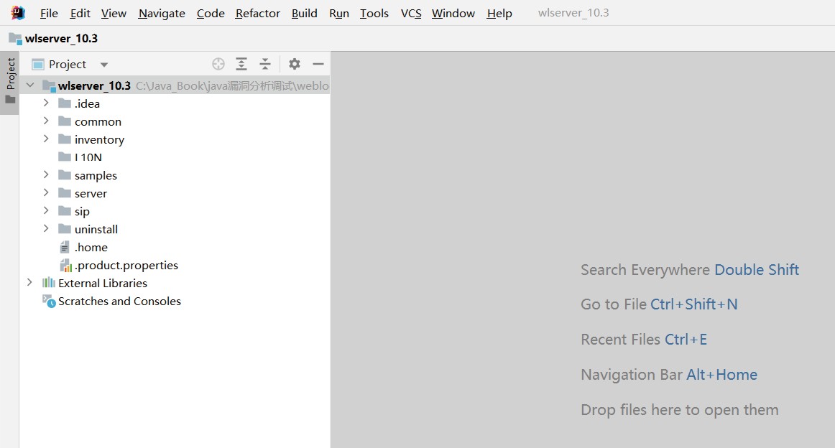Click the samples folder icon
Viewport: 835px width, 448px height.
pos(65,174)
